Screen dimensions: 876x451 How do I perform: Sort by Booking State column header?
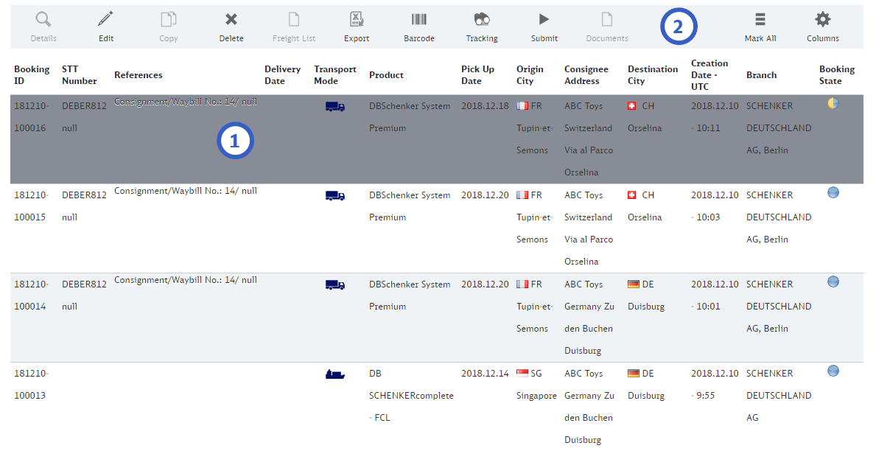pyautogui.click(x=837, y=75)
